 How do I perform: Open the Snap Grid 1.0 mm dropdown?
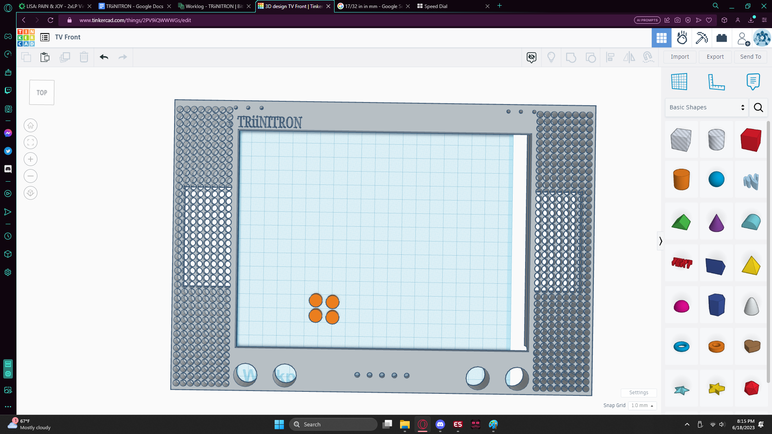[x=642, y=405]
